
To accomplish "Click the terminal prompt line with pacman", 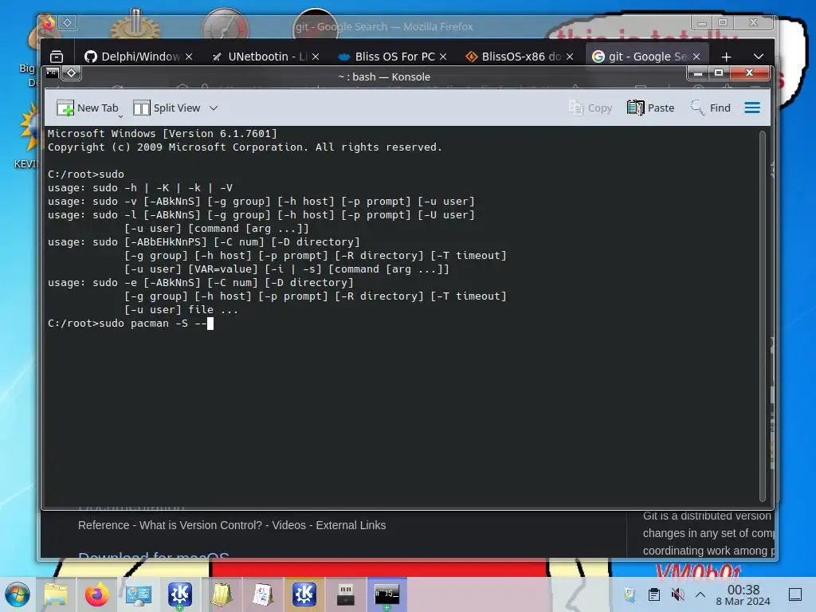I will [130, 324].
